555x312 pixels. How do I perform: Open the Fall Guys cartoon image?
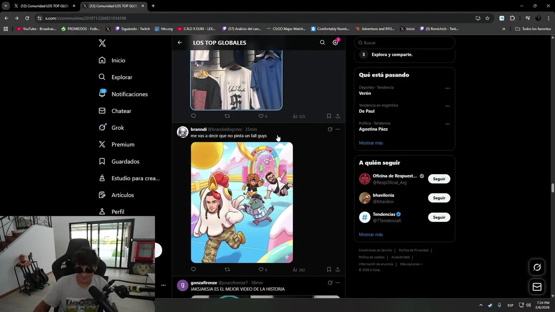pyautogui.click(x=242, y=202)
